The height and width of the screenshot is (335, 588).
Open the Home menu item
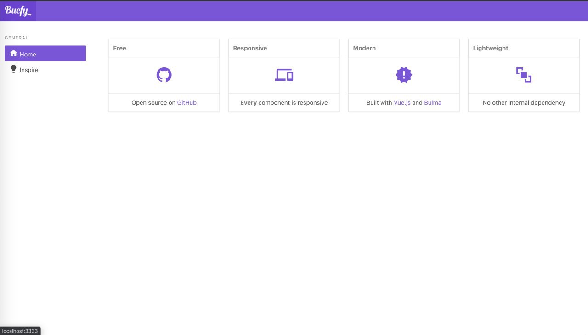(x=45, y=53)
